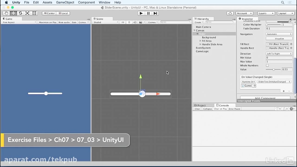Toggle console warning messages filter
Screen dimensions: 297x167
(x=285, y=109)
